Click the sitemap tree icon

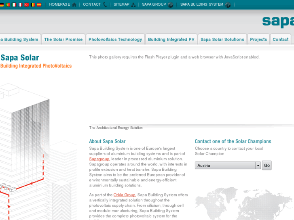(x=133, y=5)
